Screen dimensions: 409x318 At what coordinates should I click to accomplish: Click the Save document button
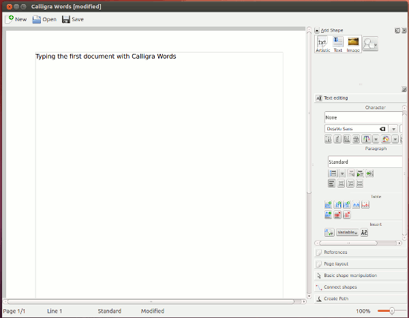point(73,19)
